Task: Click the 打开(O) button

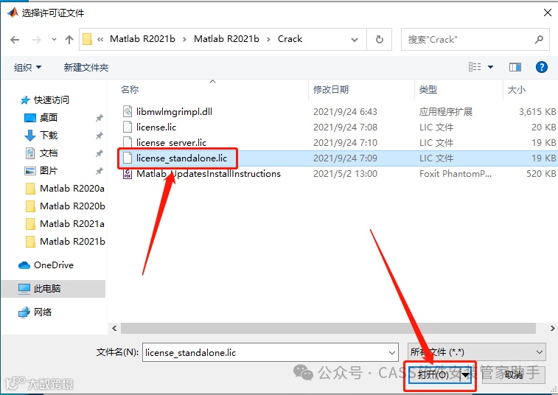Action: 433,374
